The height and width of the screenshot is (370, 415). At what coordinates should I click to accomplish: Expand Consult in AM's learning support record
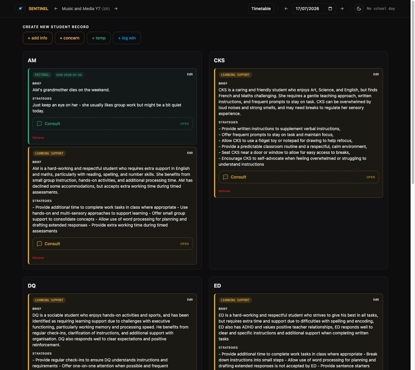click(113, 244)
